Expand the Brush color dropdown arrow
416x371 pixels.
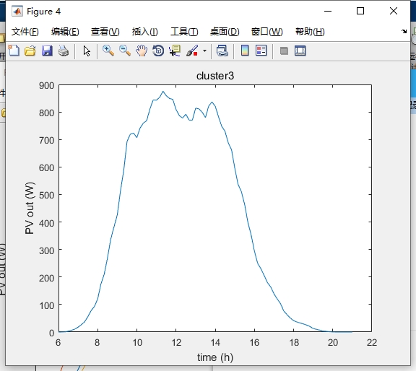204,51
